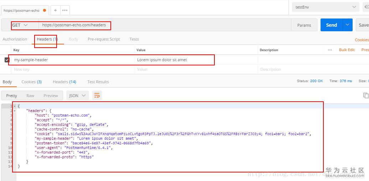Open the Bulk Edit link
Screen dimensions: 369x181
pos(347,50)
